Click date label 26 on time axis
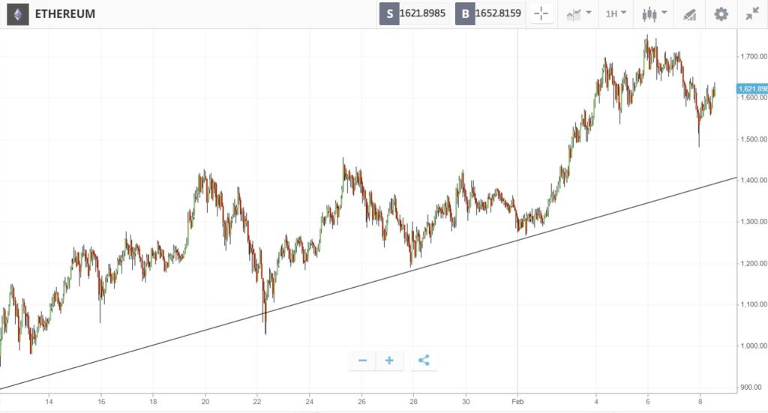This screenshot has width=768, height=413. 361,402
